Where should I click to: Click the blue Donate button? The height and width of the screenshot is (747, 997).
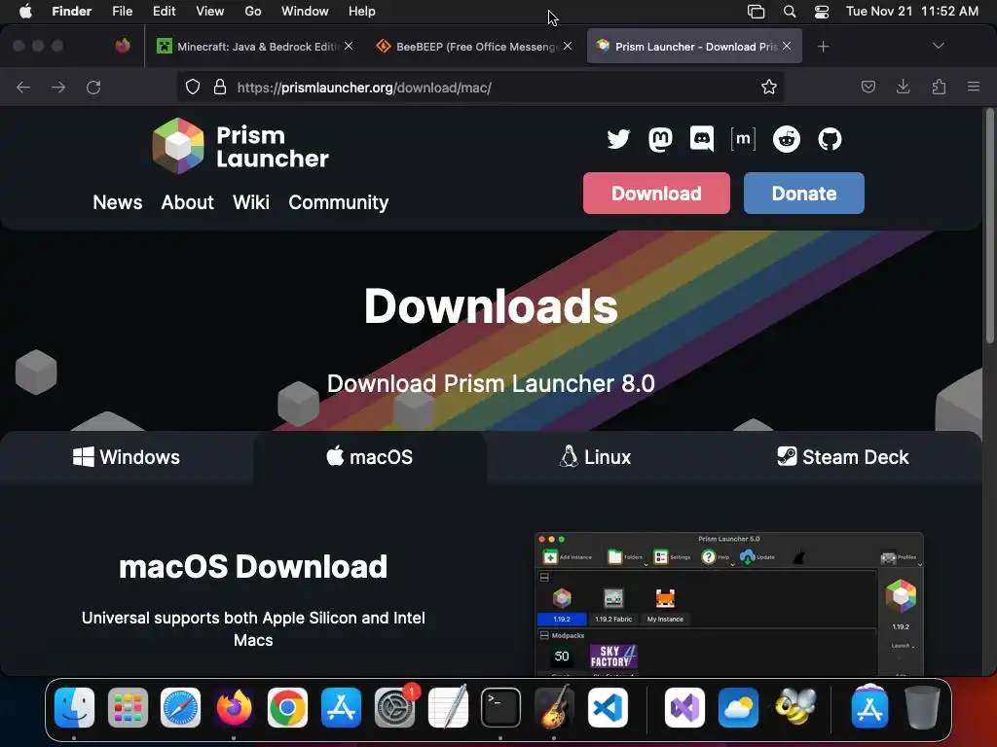coord(803,194)
